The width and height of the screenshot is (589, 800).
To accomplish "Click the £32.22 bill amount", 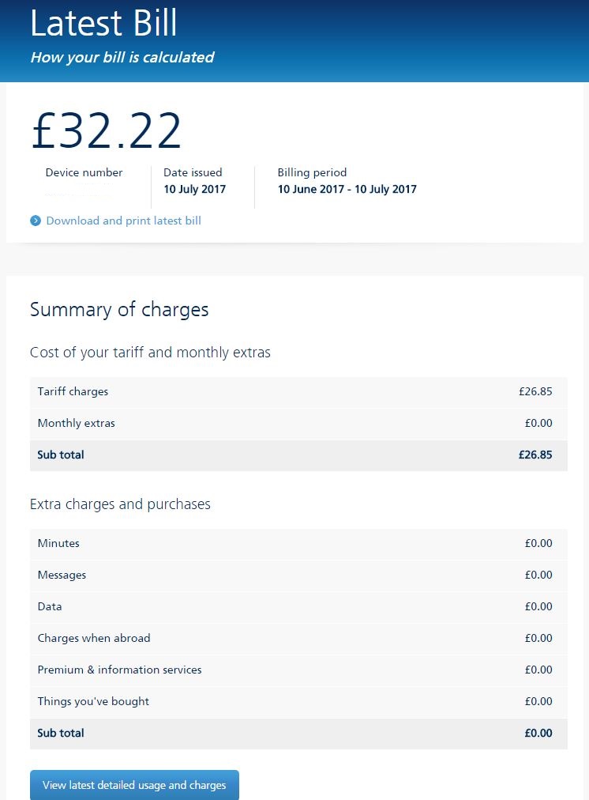I will [x=106, y=129].
